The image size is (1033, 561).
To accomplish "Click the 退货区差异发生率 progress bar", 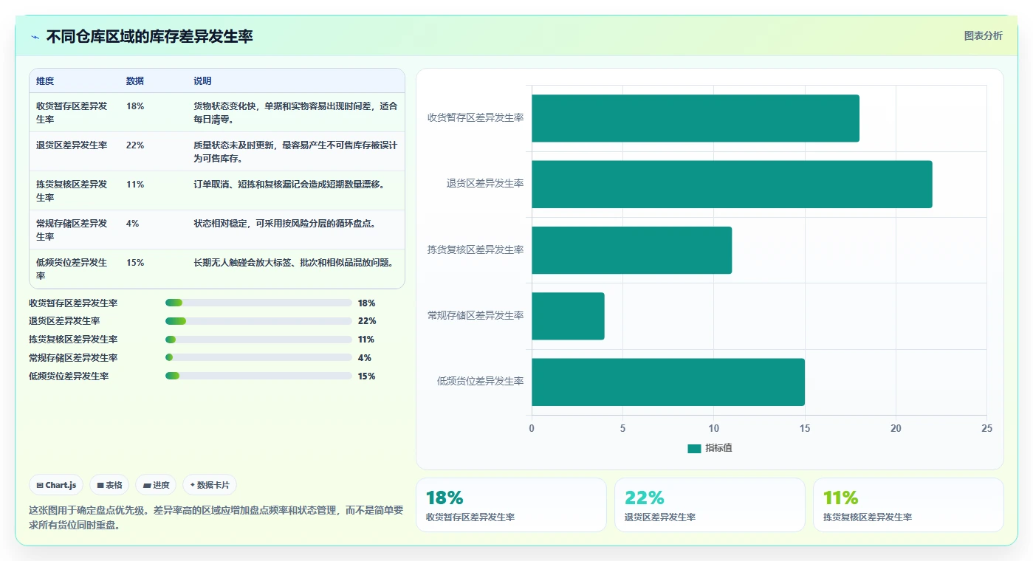I will [x=258, y=321].
